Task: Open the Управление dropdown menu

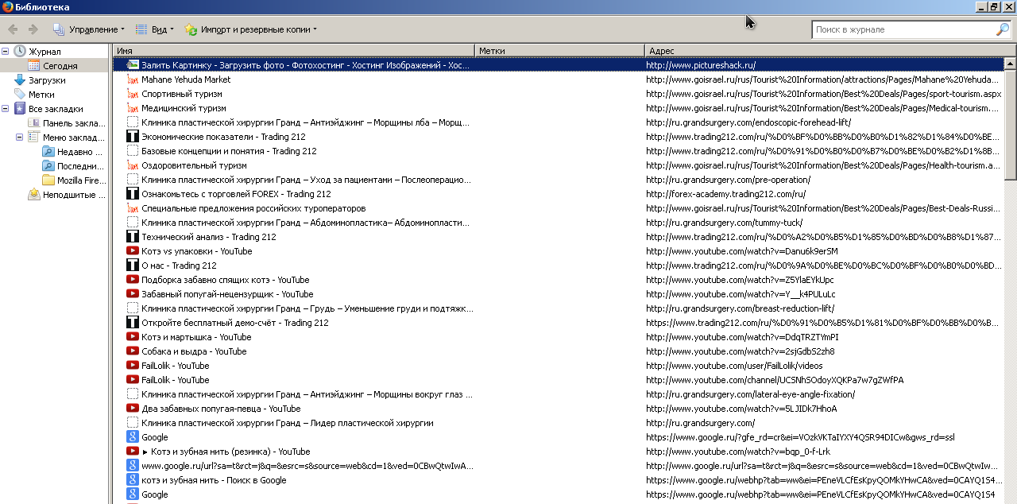Action: coord(89,29)
